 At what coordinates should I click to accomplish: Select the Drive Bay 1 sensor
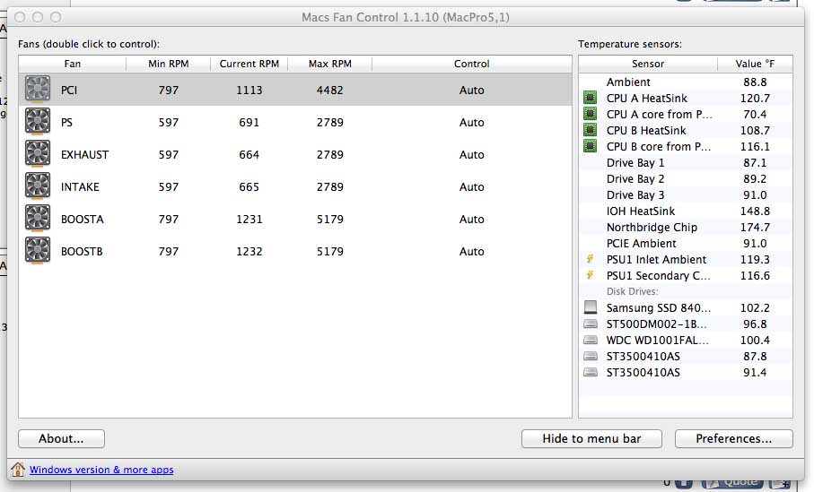click(686, 163)
